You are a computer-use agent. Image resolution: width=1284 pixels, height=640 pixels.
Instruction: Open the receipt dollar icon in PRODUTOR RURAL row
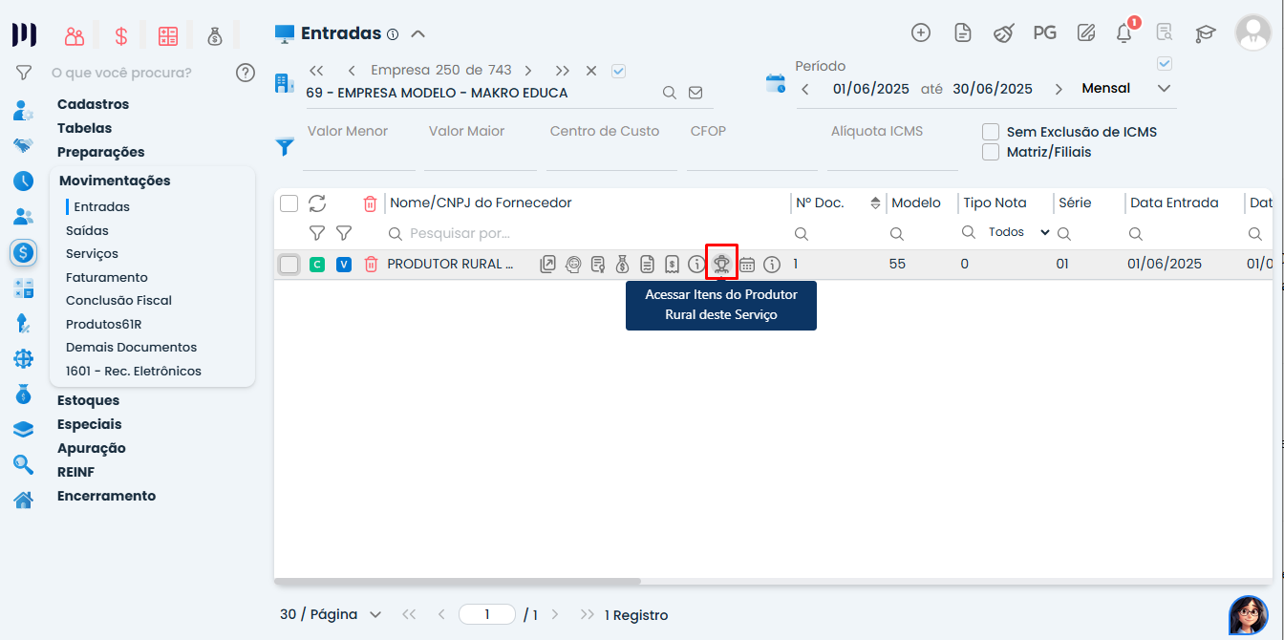coord(672,265)
